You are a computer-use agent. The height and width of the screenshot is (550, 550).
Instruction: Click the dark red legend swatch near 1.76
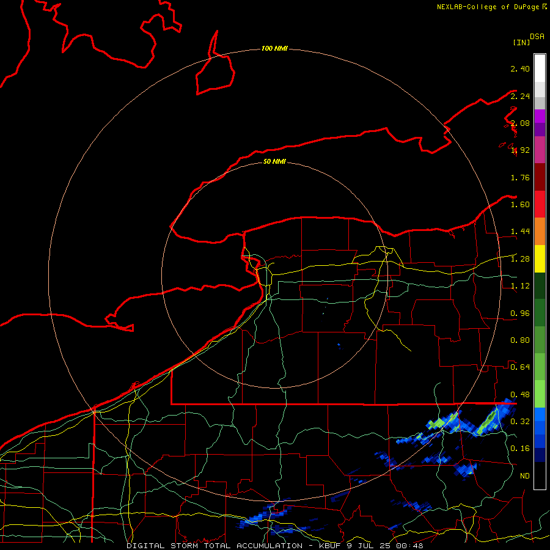pyautogui.click(x=540, y=177)
